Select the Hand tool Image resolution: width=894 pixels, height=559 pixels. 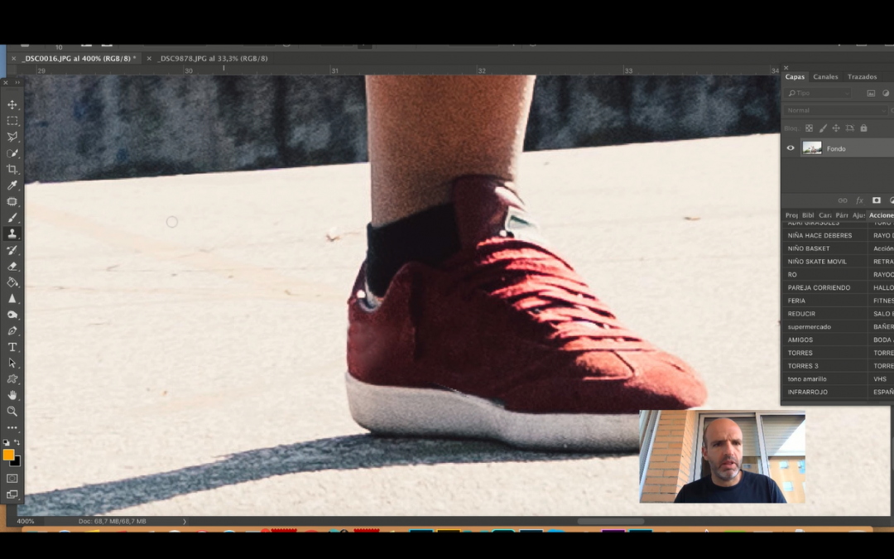[x=12, y=395]
